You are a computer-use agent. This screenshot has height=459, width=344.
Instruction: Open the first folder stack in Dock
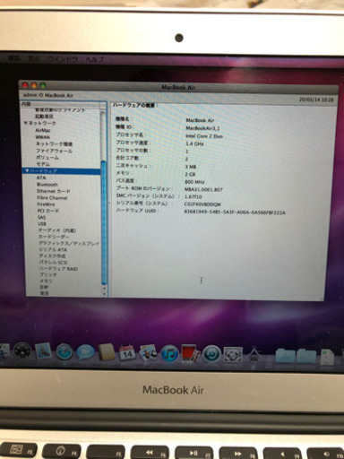pyautogui.click(x=285, y=356)
